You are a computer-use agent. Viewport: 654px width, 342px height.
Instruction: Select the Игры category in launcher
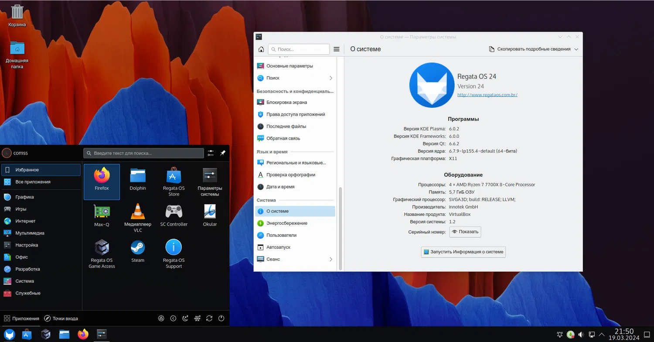pyautogui.click(x=41, y=209)
